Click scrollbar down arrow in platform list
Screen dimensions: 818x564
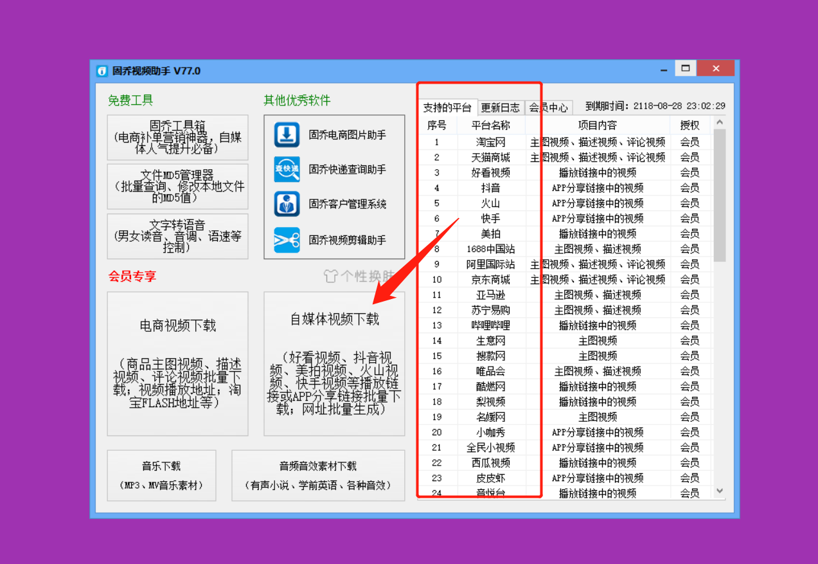720,491
